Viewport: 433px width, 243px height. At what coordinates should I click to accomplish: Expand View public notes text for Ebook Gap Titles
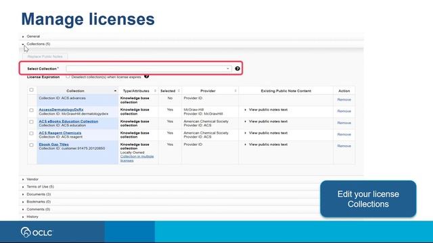click(x=266, y=144)
